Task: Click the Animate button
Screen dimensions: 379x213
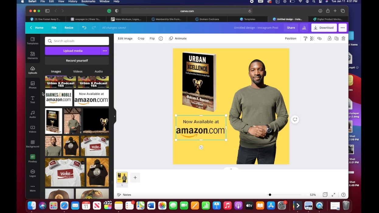Action: [178, 39]
